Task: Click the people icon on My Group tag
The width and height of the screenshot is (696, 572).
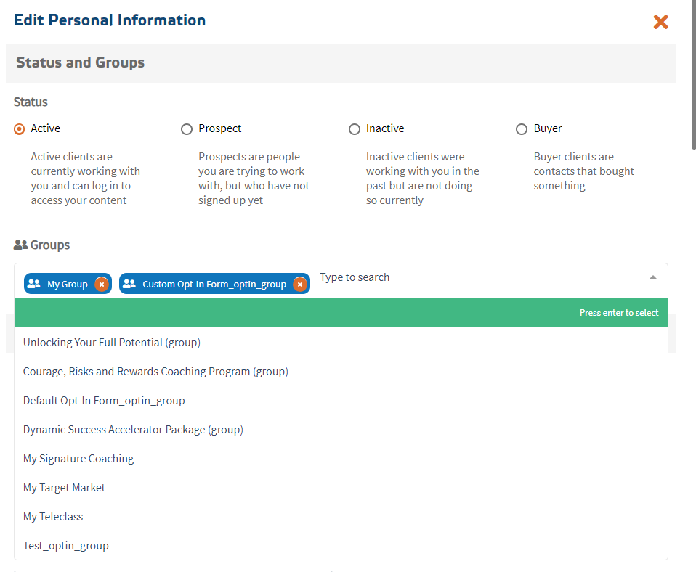Action: pyautogui.click(x=33, y=284)
